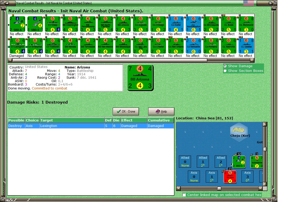
Task: Select the CV Wasp carrier counter
Action: click(53, 24)
